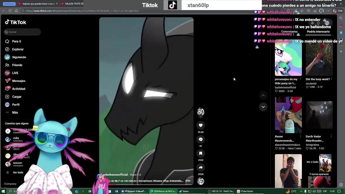Open the Villanos de MLP taskbar window
Viewport: 345px width, 194px height.
point(163,191)
